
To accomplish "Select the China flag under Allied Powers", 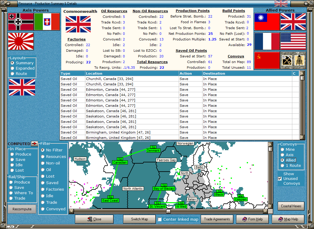I will coord(267,22).
